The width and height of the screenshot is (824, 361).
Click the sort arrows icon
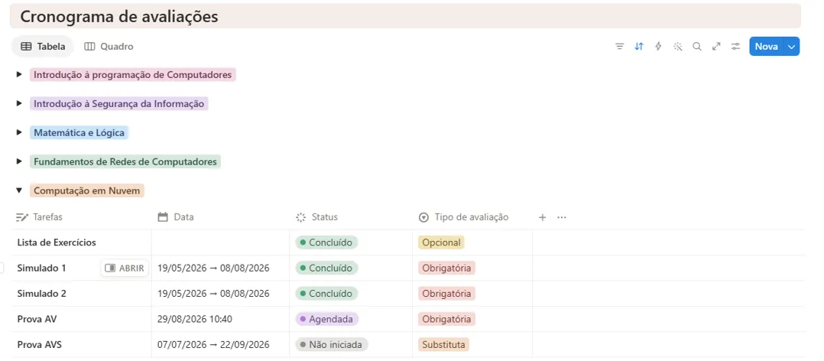(x=639, y=46)
